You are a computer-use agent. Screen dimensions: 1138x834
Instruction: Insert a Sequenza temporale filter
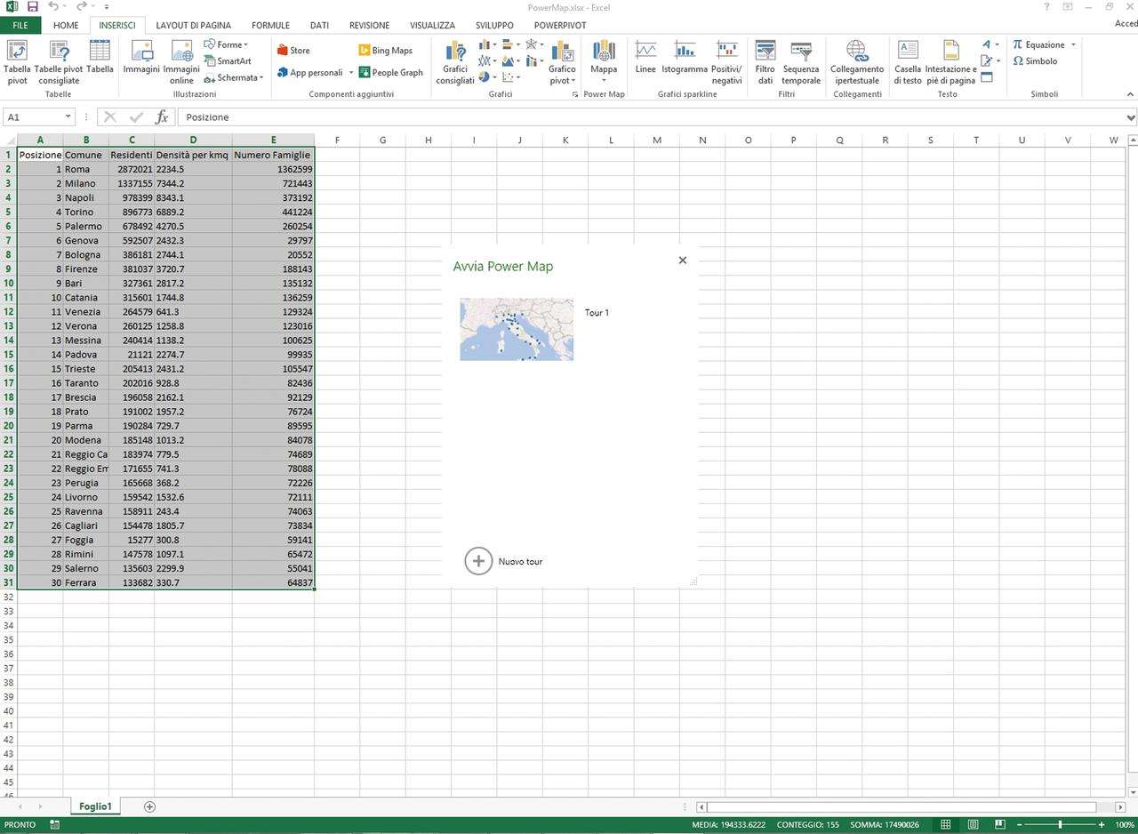click(x=801, y=61)
